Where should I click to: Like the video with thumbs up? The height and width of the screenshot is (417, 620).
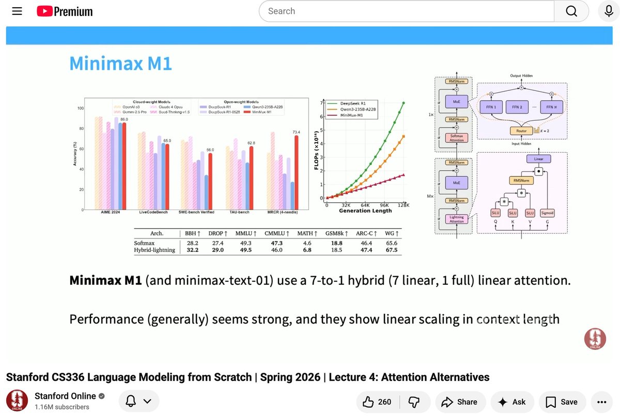(x=377, y=402)
